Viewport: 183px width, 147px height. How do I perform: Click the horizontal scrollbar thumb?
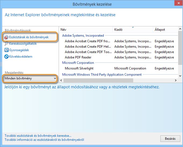click(98, 80)
